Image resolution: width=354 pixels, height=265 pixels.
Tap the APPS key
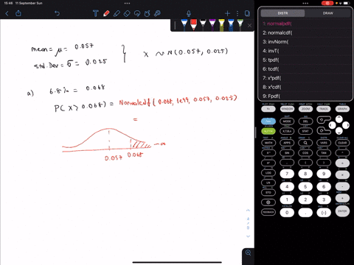287,143
